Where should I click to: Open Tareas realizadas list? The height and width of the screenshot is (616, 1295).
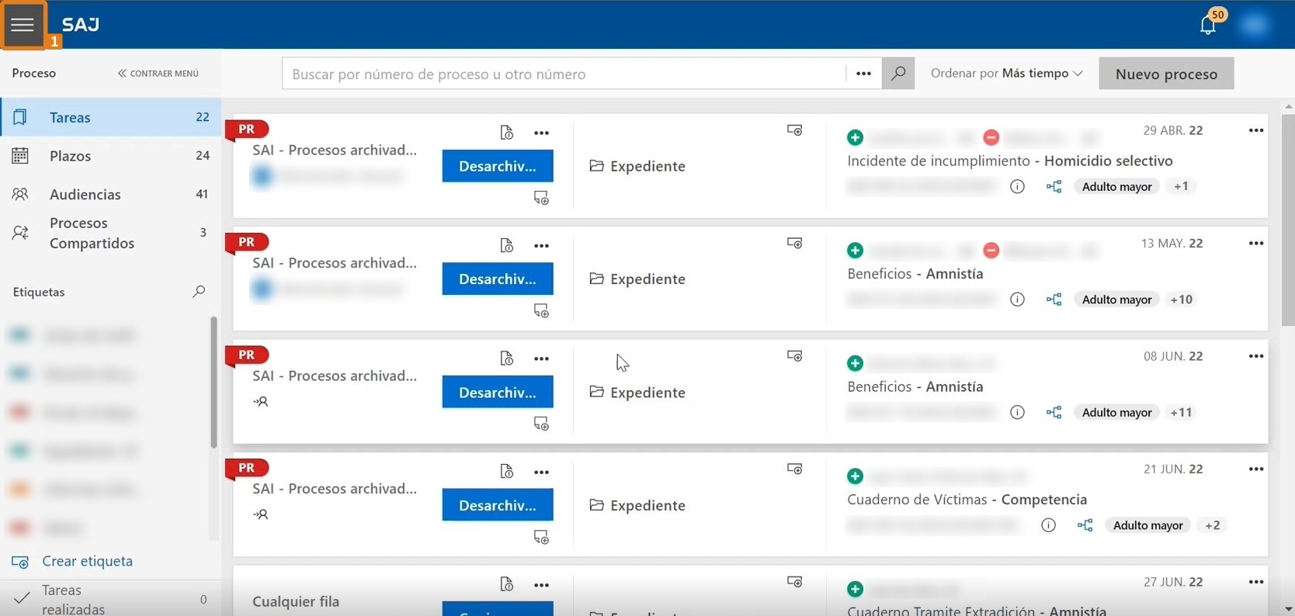pyautogui.click(x=110, y=599)
